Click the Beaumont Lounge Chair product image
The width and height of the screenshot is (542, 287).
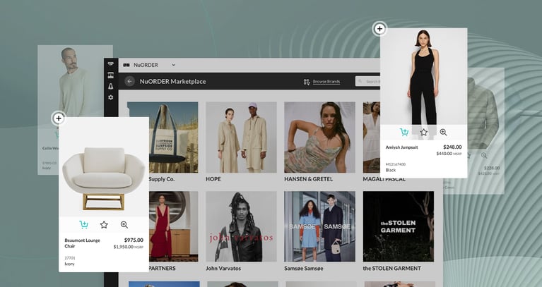tap(104, 167)
